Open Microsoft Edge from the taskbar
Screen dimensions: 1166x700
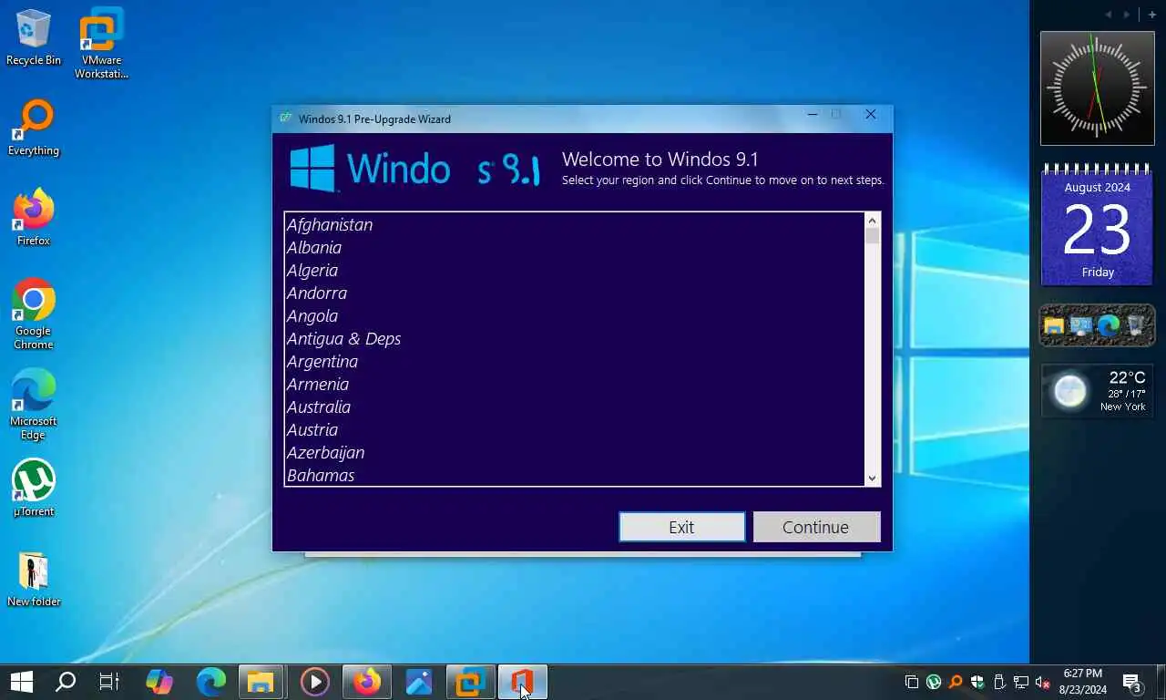coord(211,682)
